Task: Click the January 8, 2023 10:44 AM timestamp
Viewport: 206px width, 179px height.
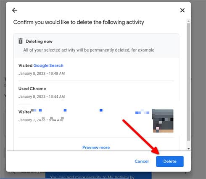Action: pyautogui.click(x=42, y=96)
